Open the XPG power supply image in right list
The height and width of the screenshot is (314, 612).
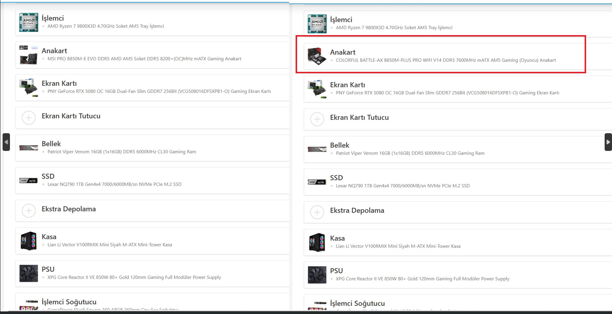[317, 275]
